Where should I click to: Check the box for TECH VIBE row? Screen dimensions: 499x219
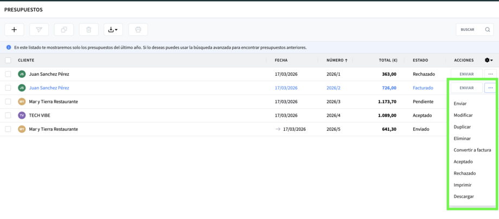click(8, 115)
